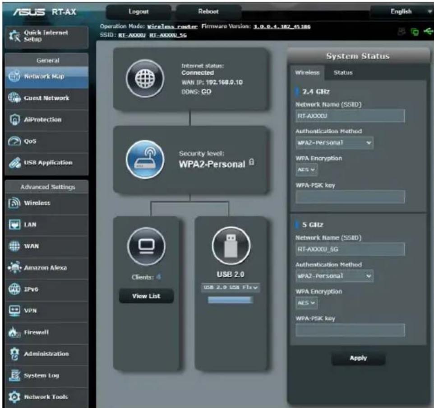
Task: Click the USB Application icon
Action: click(14, 163)
